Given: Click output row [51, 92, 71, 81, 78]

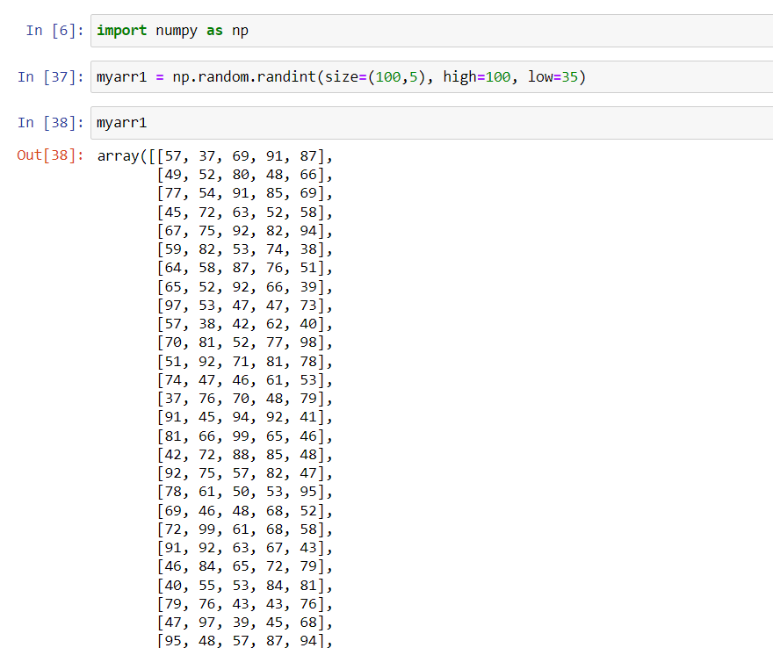Looking at the screenshot, I should 244,362.
